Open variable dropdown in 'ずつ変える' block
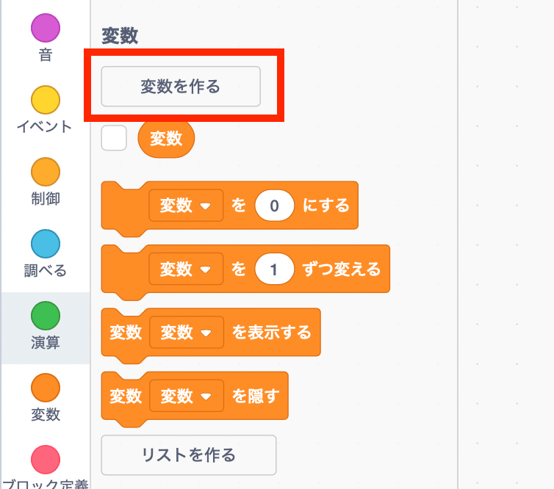This screenshot has width=554, height=489. tap(186, 269)
